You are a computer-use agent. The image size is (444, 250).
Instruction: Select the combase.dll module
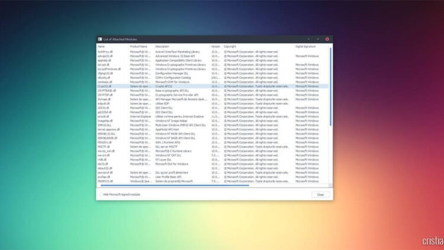(x=105, y=82)
